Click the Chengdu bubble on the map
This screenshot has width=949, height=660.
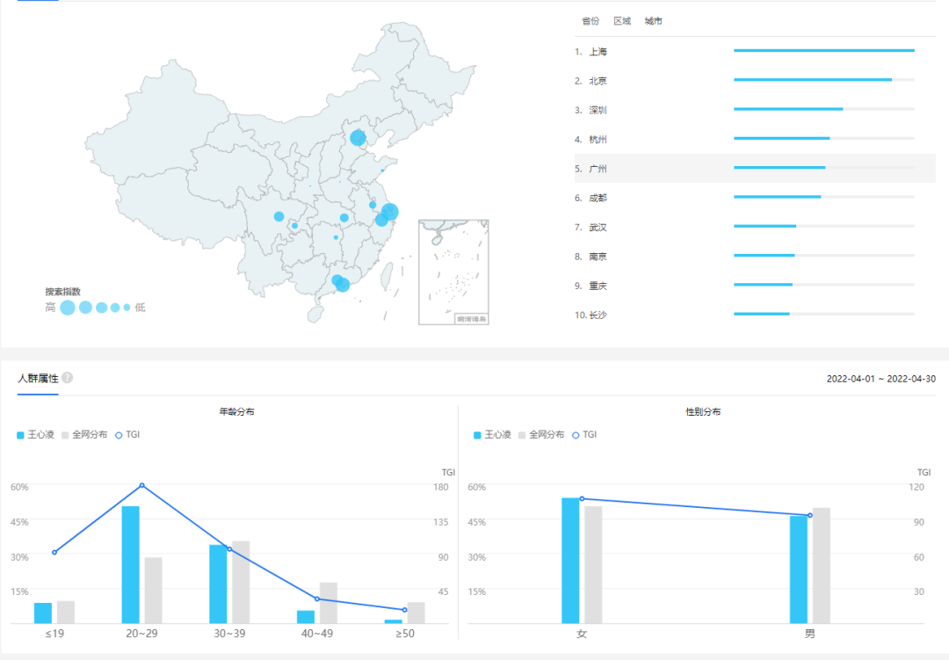(x=279, y=216)
